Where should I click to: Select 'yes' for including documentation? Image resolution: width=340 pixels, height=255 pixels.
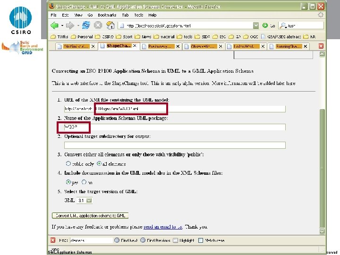click(x=68, y=182)
